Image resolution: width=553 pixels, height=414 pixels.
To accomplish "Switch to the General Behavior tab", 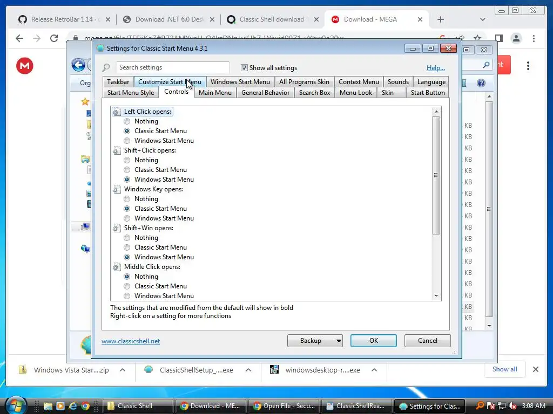I will tap(265, 93).
